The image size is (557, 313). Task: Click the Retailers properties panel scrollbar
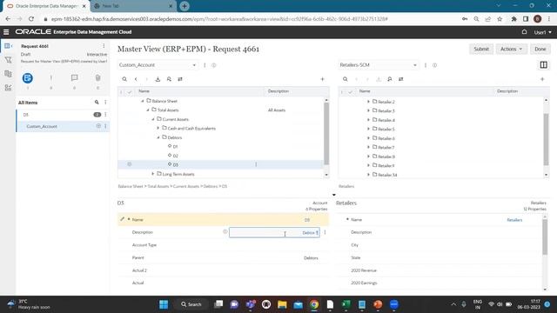(x=545, y=236)
